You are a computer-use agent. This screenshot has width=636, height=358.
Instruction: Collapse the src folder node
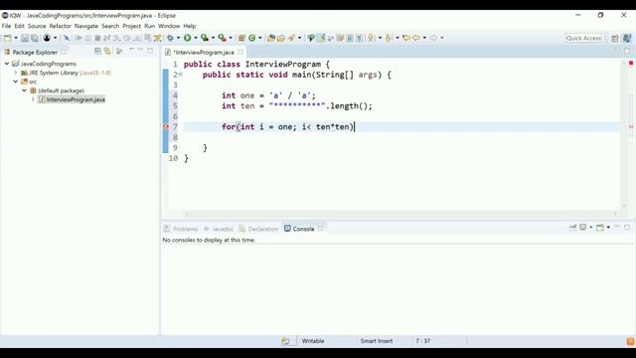[16, 82]
